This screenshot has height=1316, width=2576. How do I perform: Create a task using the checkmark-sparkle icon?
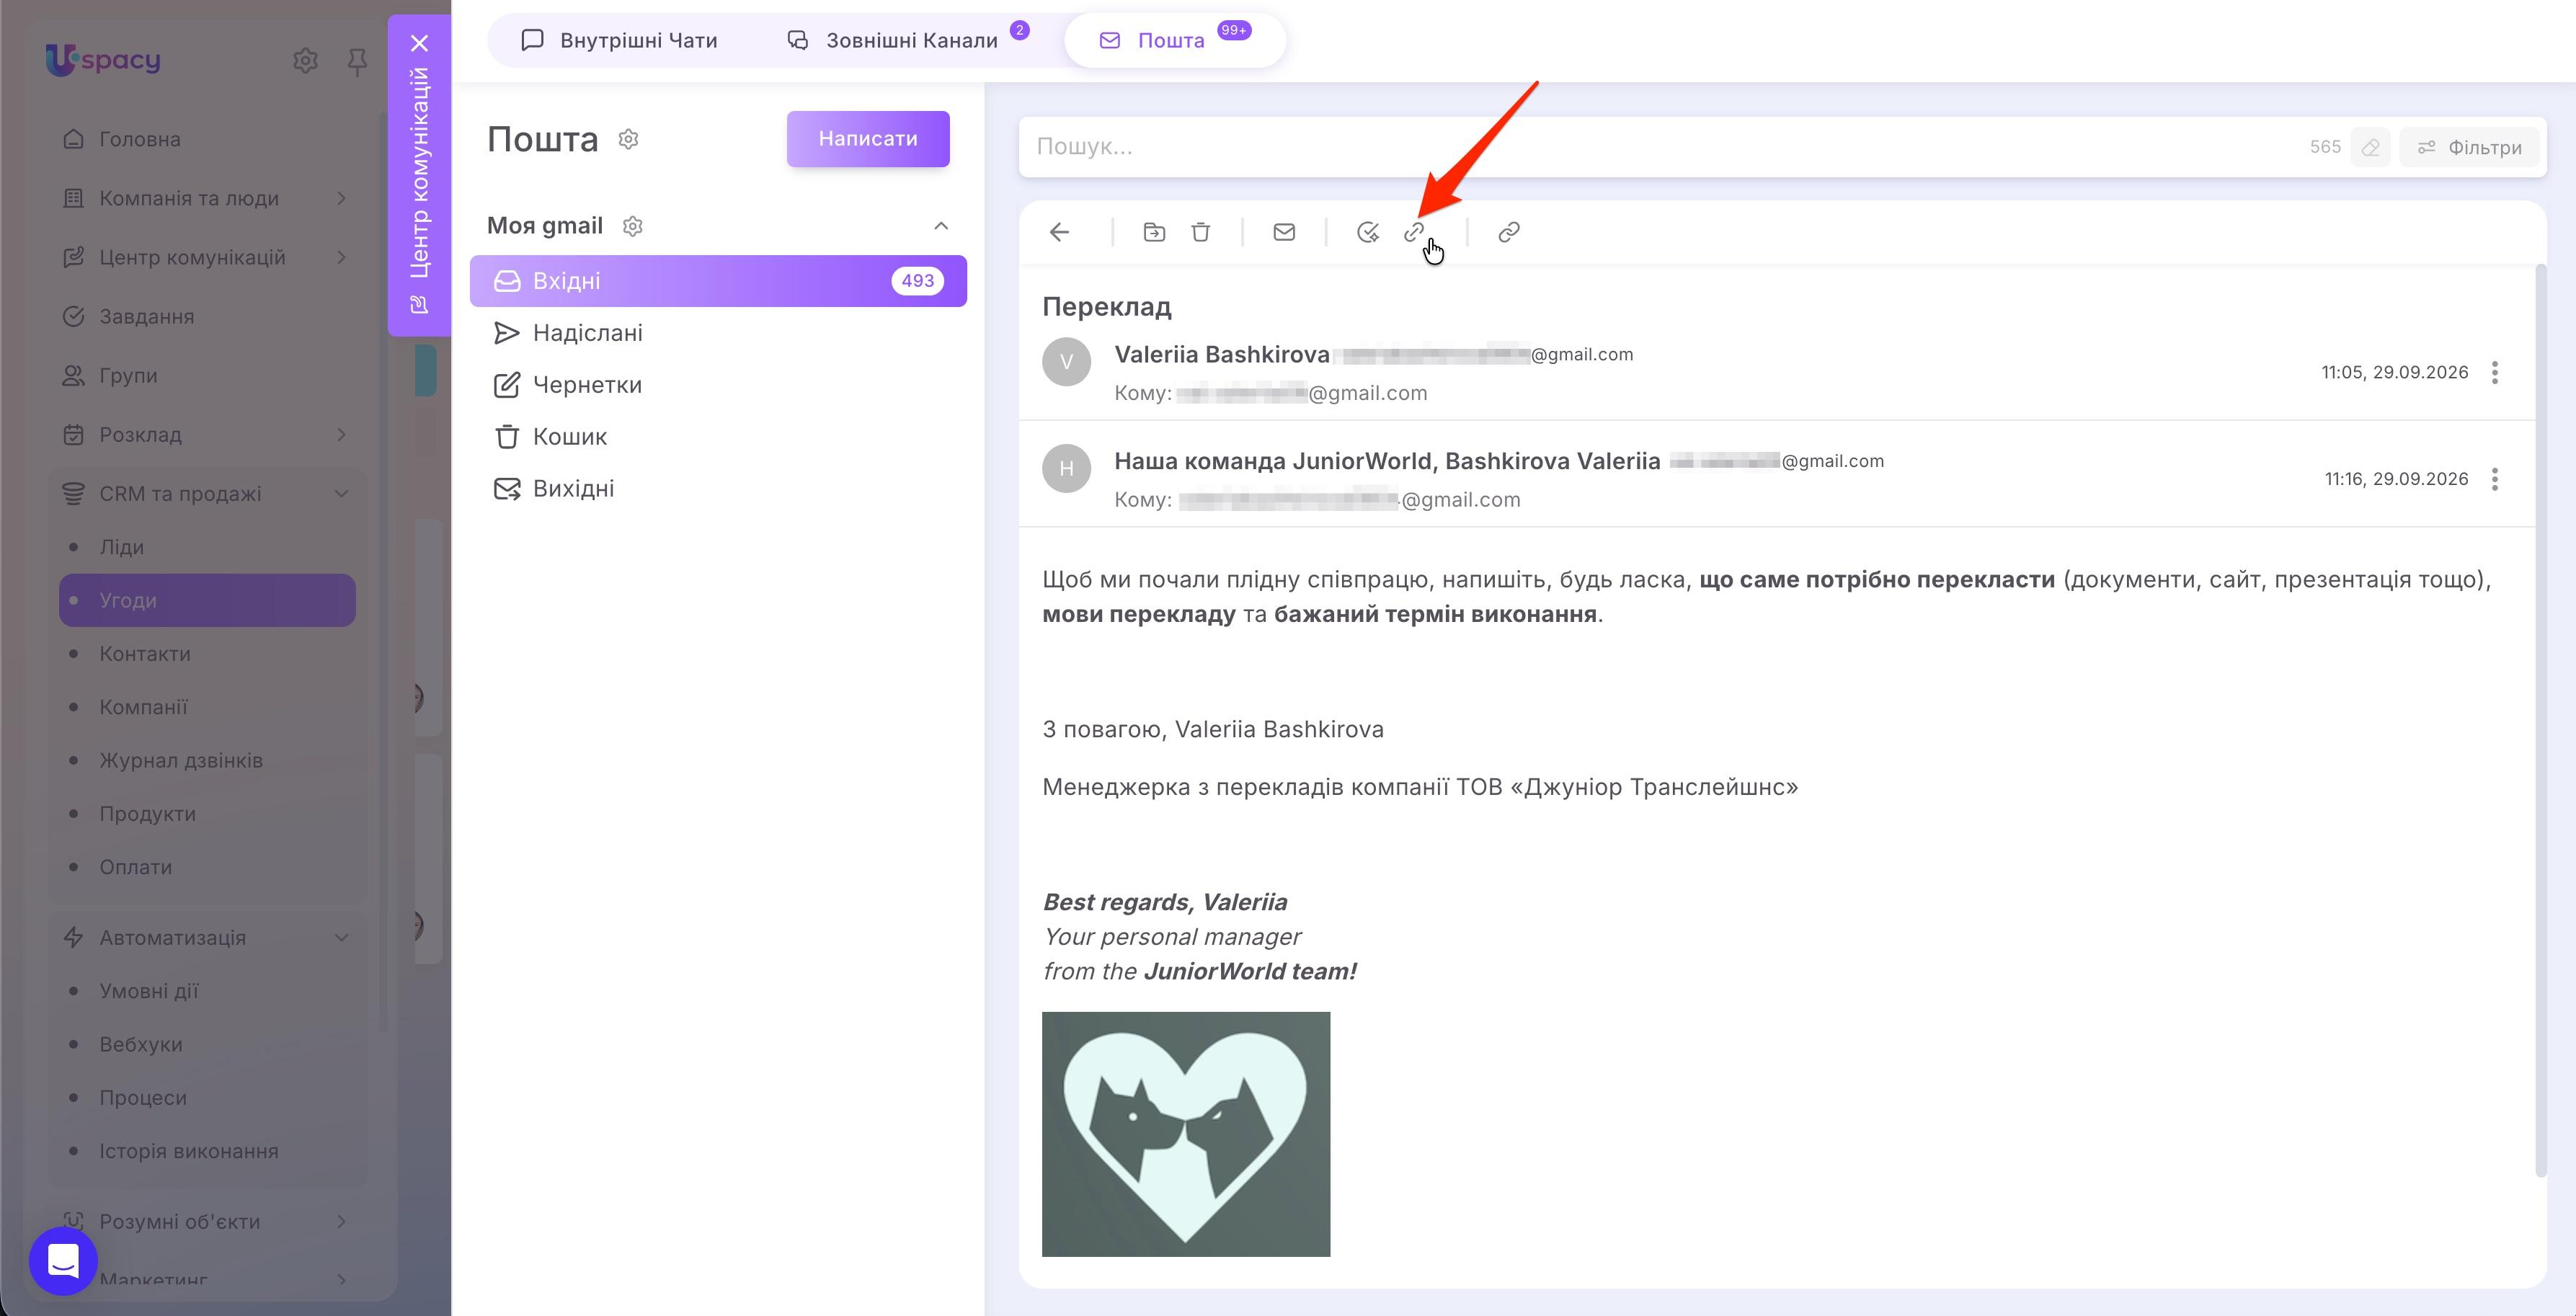tap(1368, 232)
